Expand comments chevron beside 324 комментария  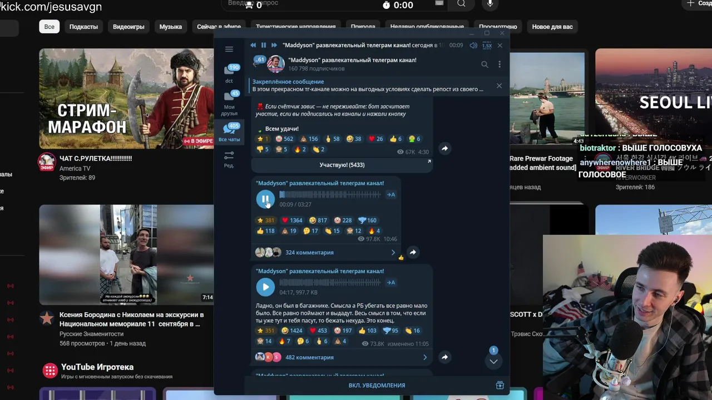coord(393,252)
